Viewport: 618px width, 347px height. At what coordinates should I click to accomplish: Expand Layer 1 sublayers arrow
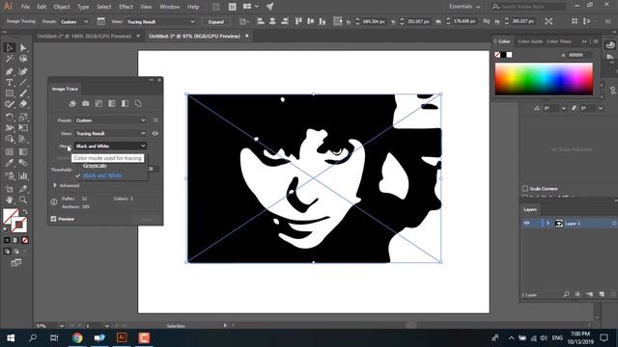click(548, 223)
